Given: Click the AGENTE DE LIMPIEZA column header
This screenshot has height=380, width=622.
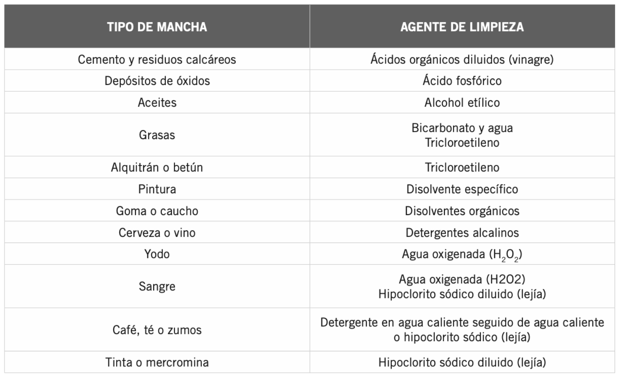Looking at the screenshot, I should (462, 27).
